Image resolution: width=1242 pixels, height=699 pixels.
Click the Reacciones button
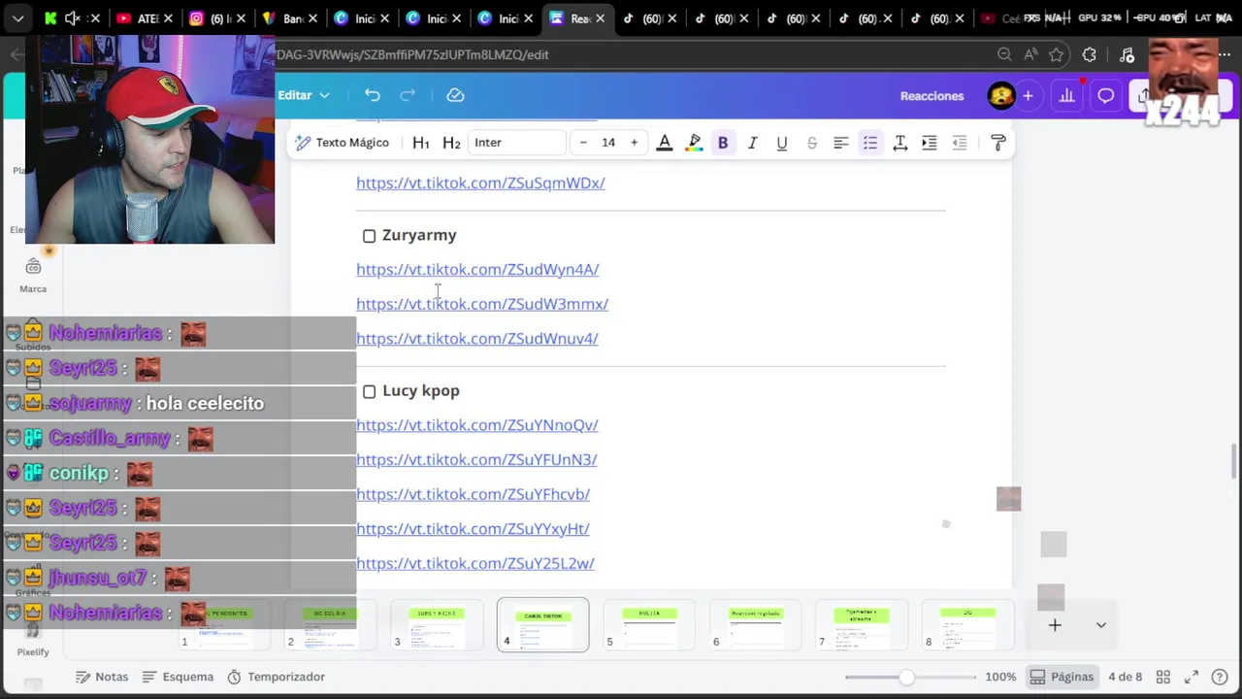click(931, 96)
